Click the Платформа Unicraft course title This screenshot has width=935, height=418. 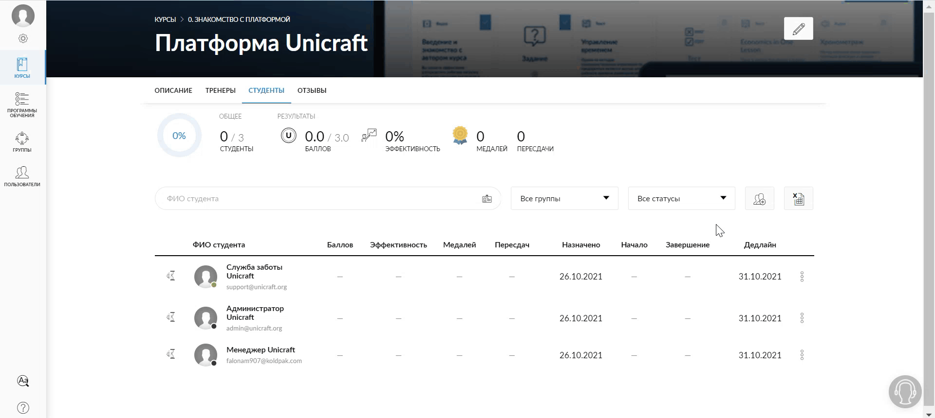(261, 43)
